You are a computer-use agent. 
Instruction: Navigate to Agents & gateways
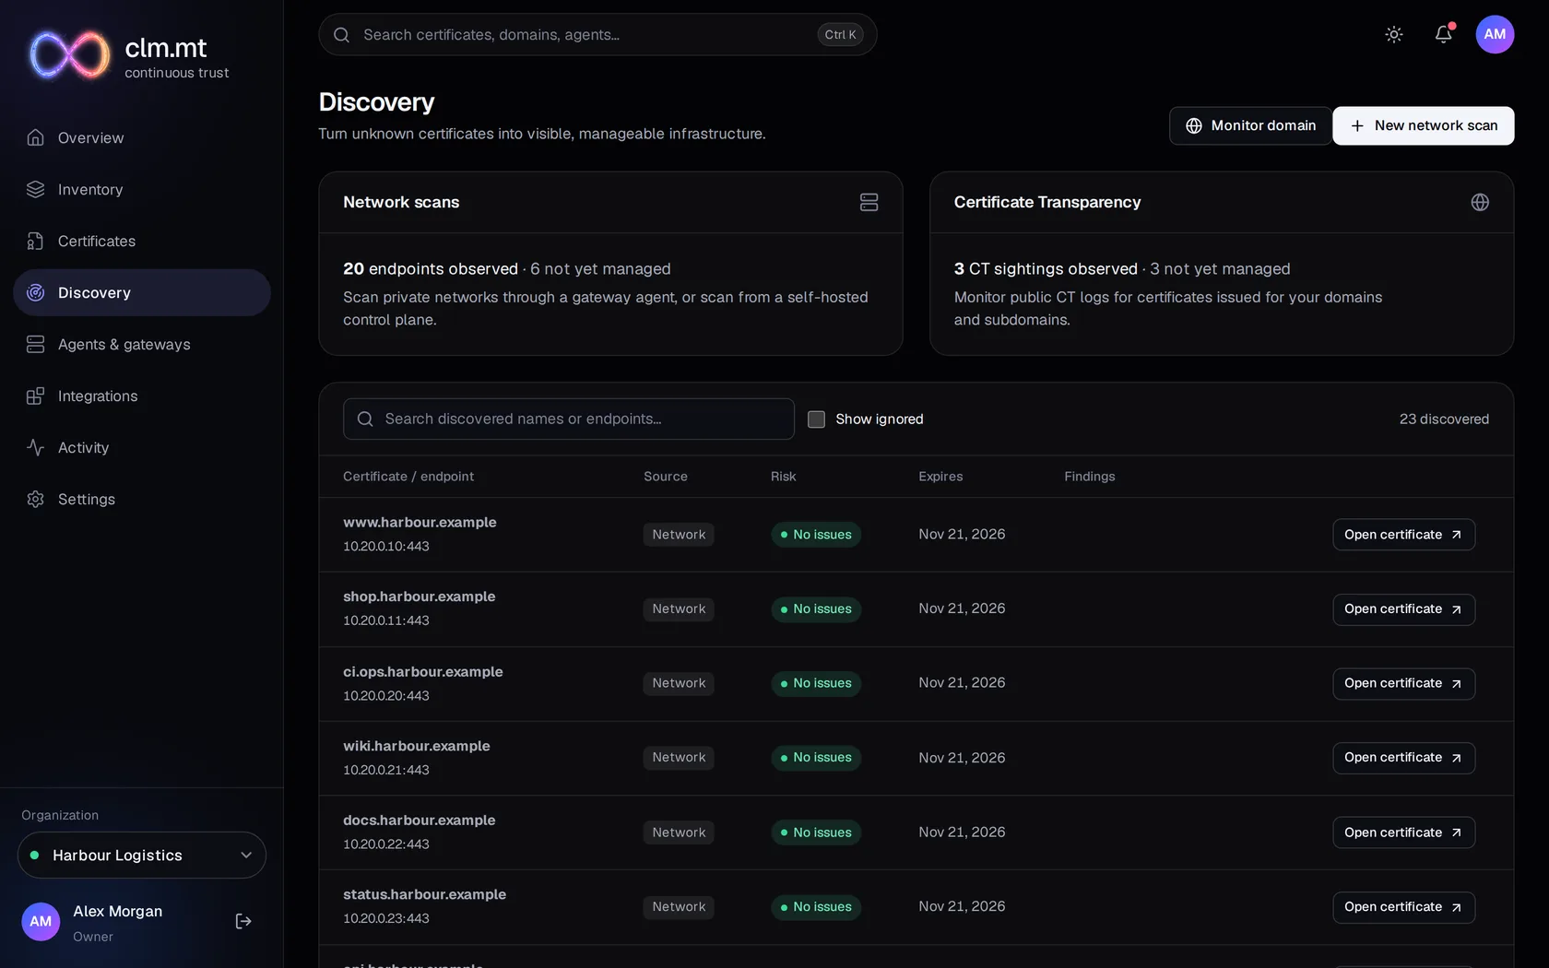click(142, 344)
